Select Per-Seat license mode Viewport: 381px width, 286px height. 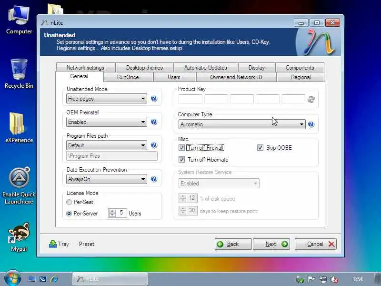click(x=69, y=202)
